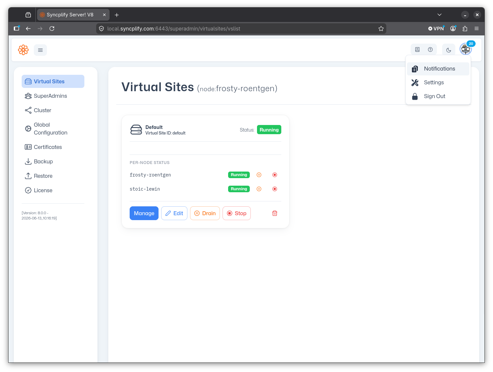Click the Drain button for Default site

(x=205, y=213)
